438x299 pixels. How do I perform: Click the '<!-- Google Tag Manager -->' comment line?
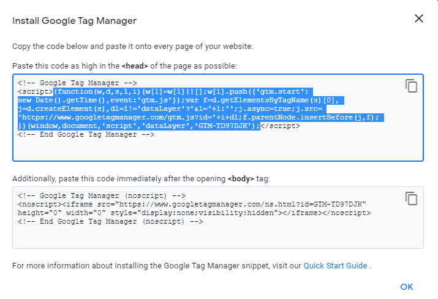pyautogui.click(x=77, y=83)
